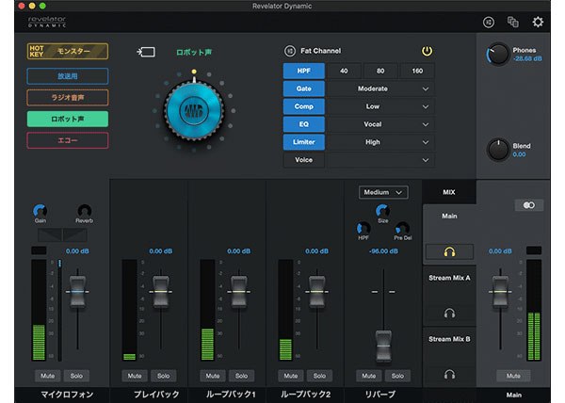The height and width of the screenshot is (403, 565).
Task: Solo the ループバック1 channel
Action: 241,376
